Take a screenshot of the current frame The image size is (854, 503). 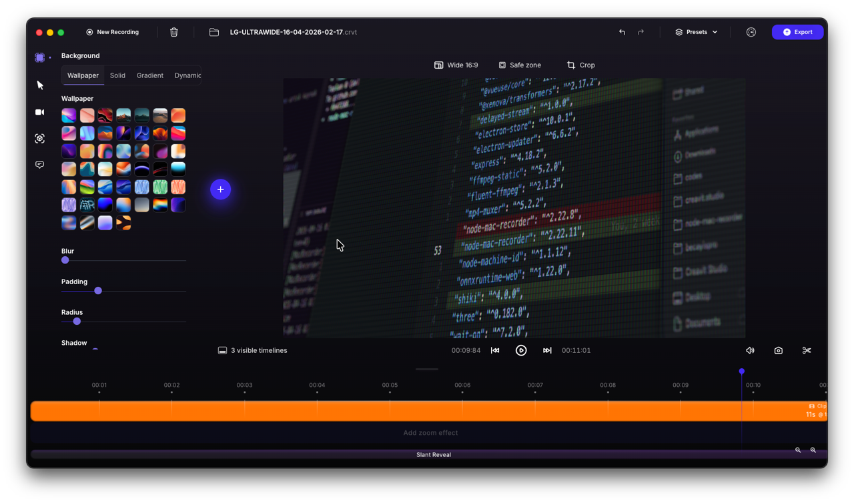tap(778, 350)
